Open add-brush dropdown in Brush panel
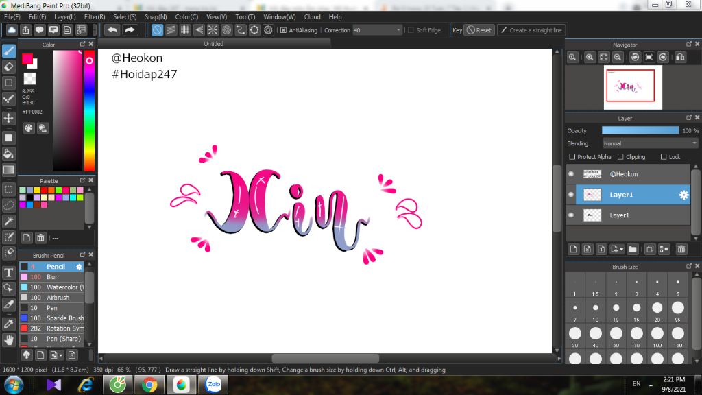This screenshot has width=702, height=395. coord(60,355)
